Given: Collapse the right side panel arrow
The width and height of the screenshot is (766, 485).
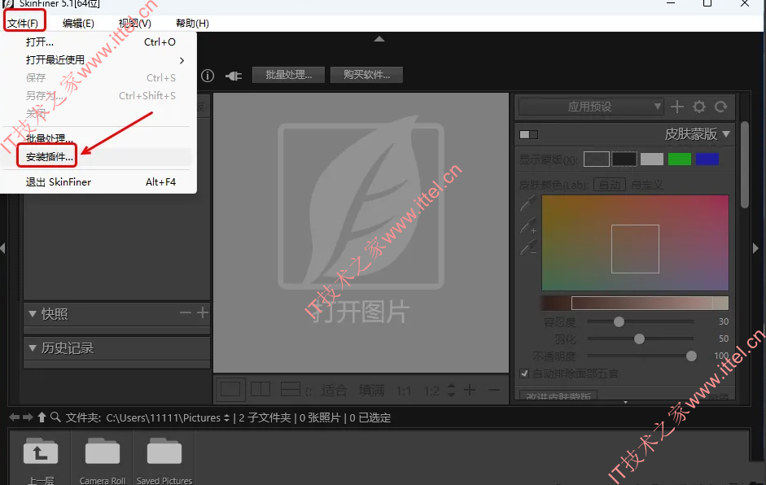Looking at the screenshot, I should coord(755,248).
